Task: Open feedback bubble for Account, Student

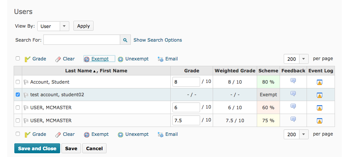Action: (293, 81)
